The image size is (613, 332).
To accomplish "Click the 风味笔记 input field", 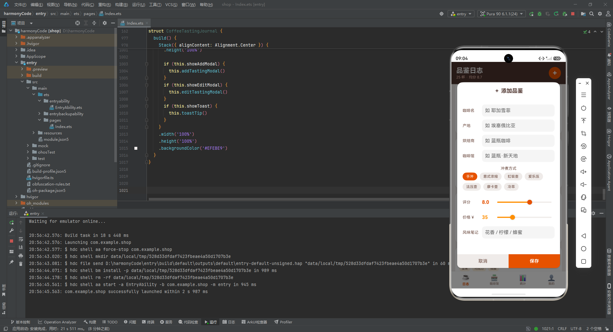I will 518,232.
